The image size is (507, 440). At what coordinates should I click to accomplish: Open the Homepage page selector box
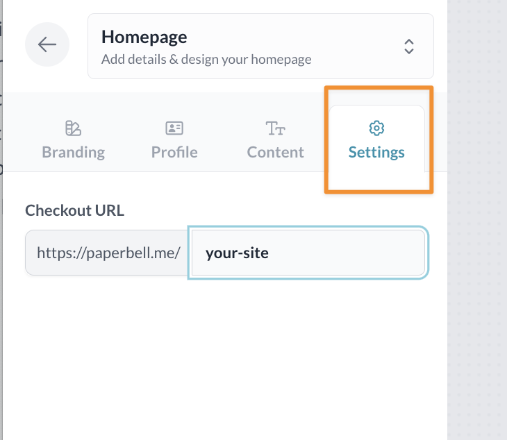pyautogui.click(x=260, y=46)
